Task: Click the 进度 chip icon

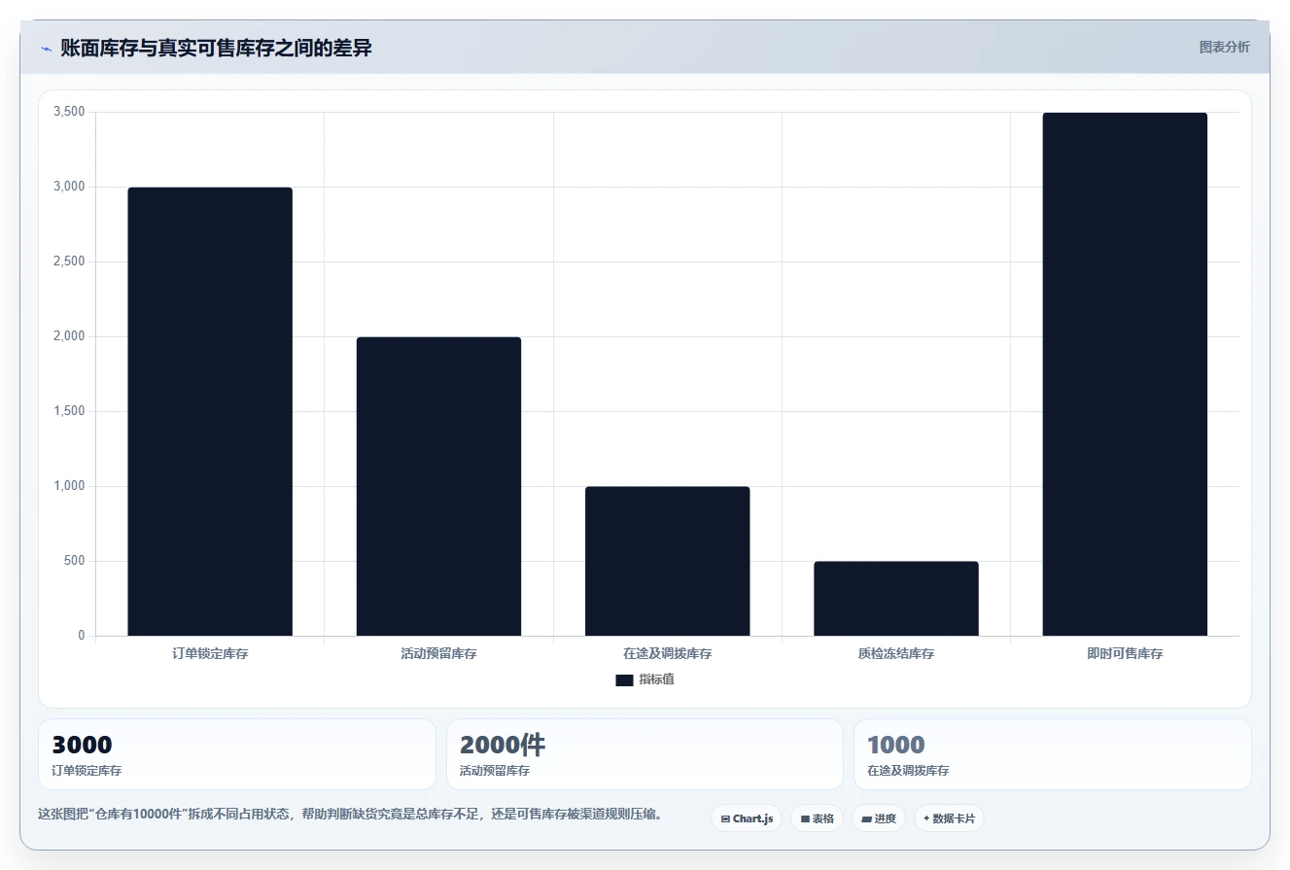Action: tap(866, 818)
